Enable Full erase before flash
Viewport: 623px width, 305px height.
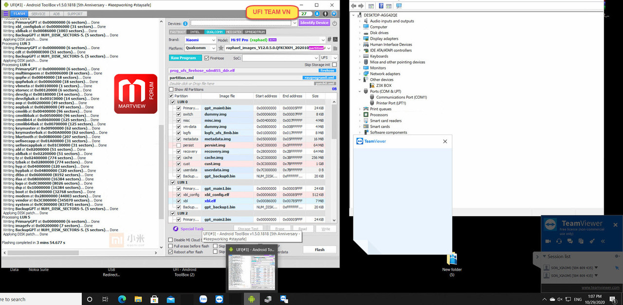[x=170, y=246]
